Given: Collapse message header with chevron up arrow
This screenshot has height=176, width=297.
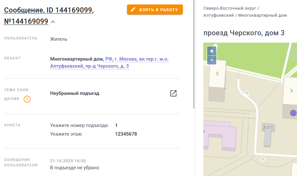Looking at the screenshot, I should coord(53,22).
